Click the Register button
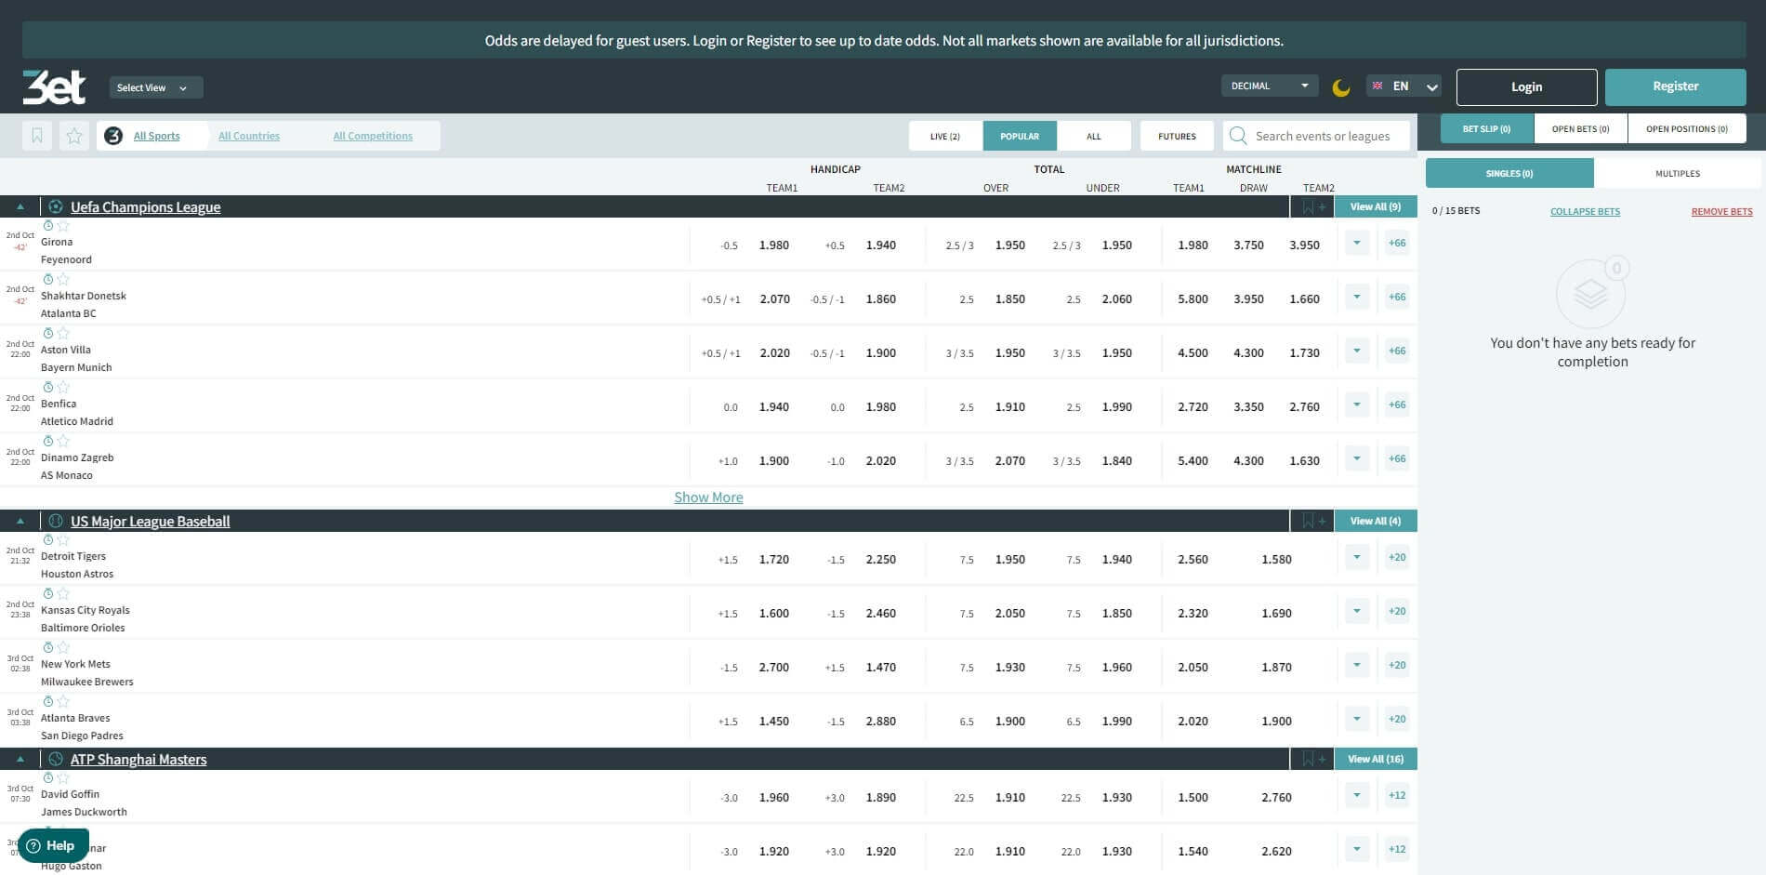The width and height of the screenshot is (1766, 875). pyautogui.click(x=1675, y=86)
